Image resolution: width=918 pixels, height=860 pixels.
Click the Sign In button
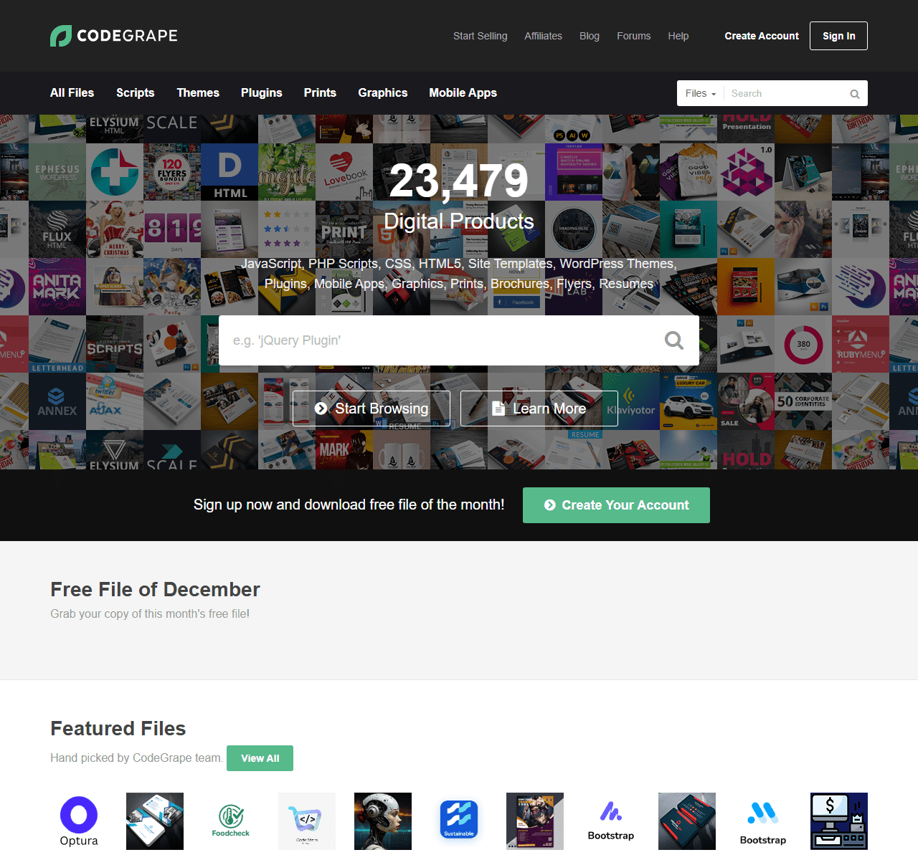[838, 36]
